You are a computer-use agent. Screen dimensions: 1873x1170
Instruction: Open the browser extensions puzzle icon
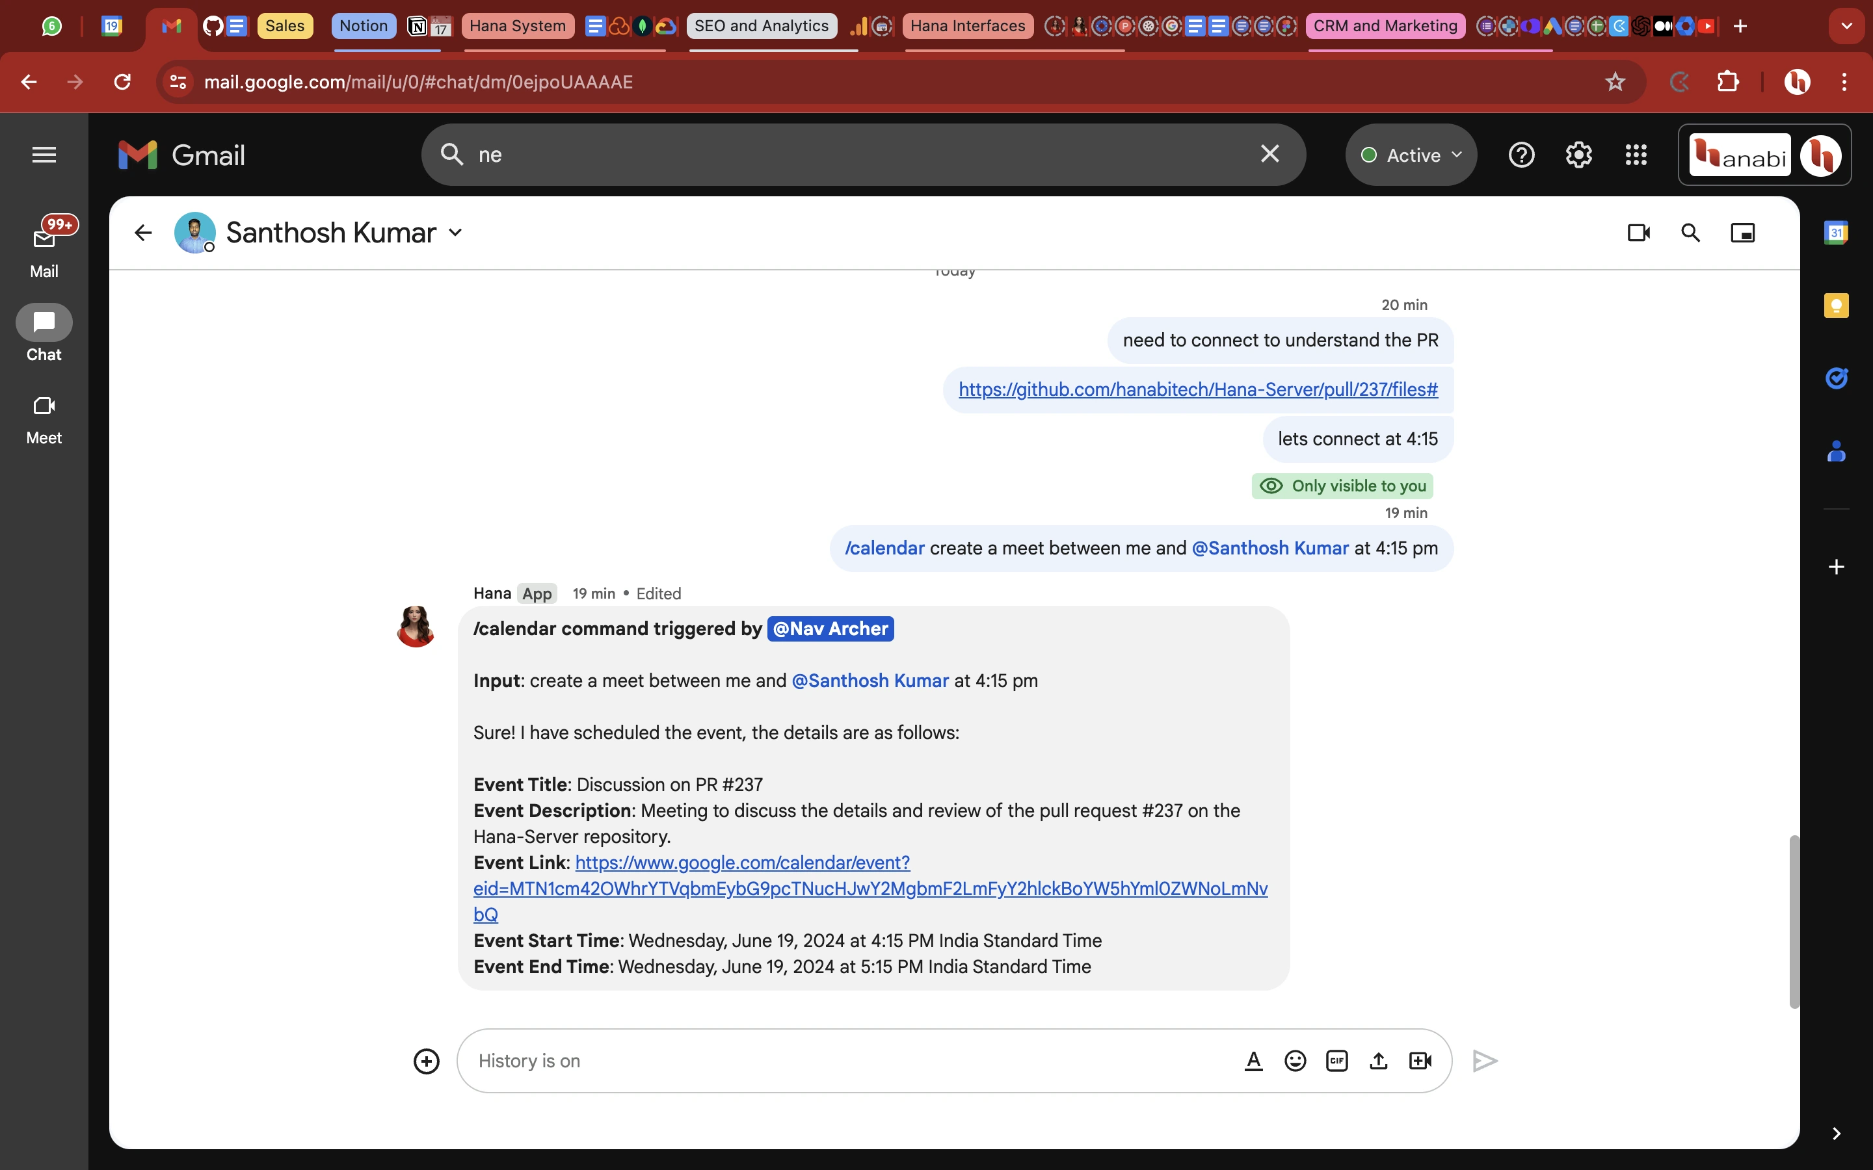[x=1727, y=82]
